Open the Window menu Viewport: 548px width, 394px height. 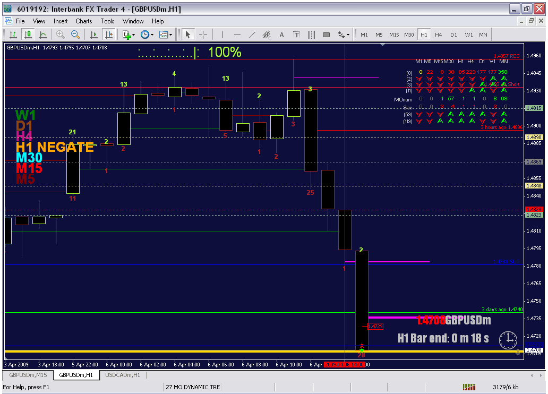pos(133,21)
